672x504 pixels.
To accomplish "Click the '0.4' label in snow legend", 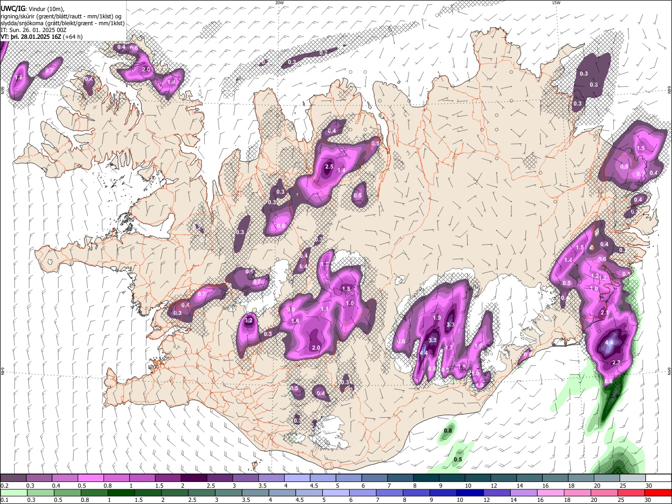I will tap(56, 486).
